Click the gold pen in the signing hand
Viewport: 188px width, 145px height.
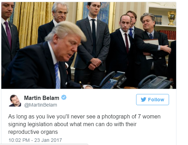click(x=81, y=85)
